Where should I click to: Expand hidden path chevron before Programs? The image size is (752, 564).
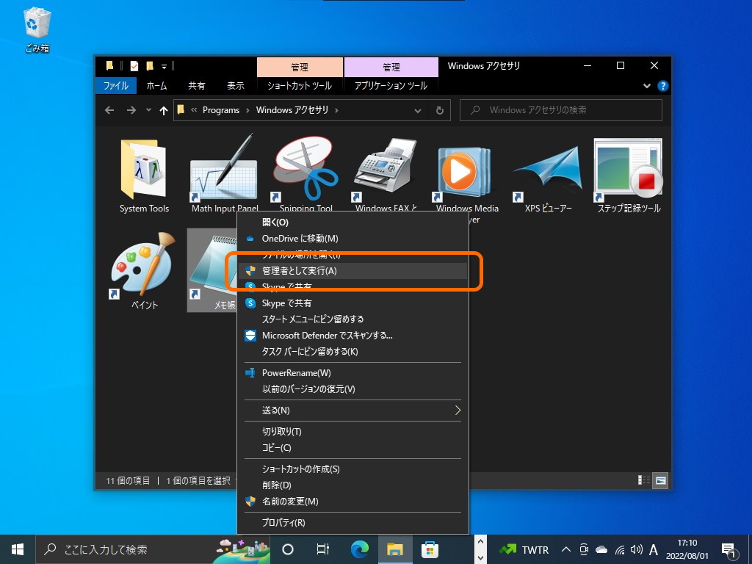(194, 110)
